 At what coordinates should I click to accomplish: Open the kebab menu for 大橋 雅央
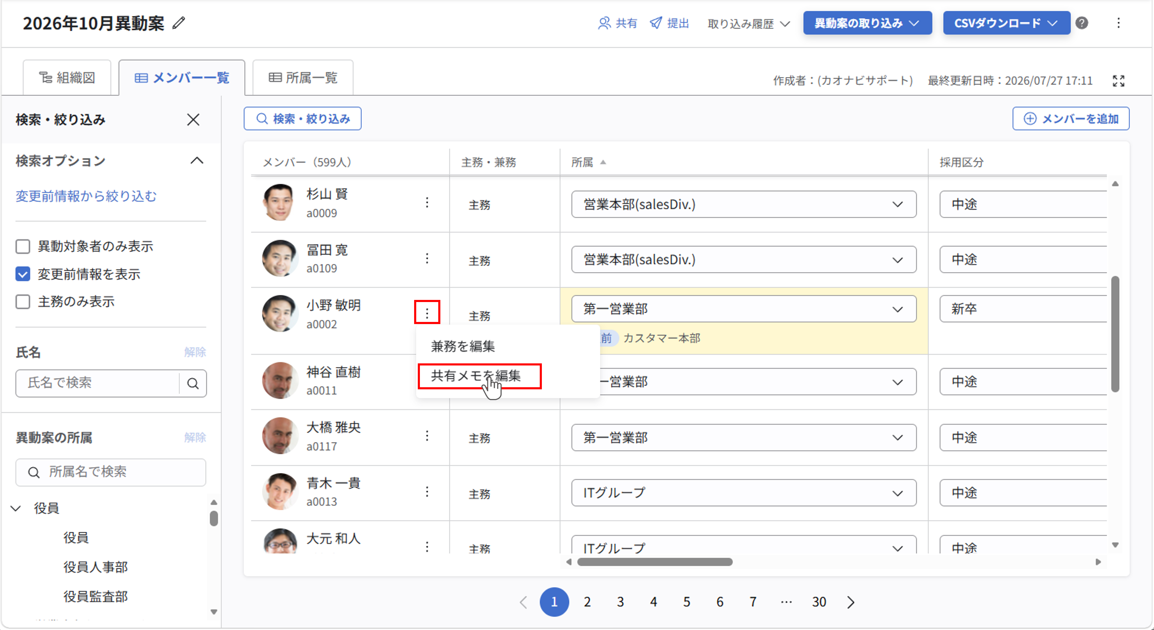(x=427, y=436)
